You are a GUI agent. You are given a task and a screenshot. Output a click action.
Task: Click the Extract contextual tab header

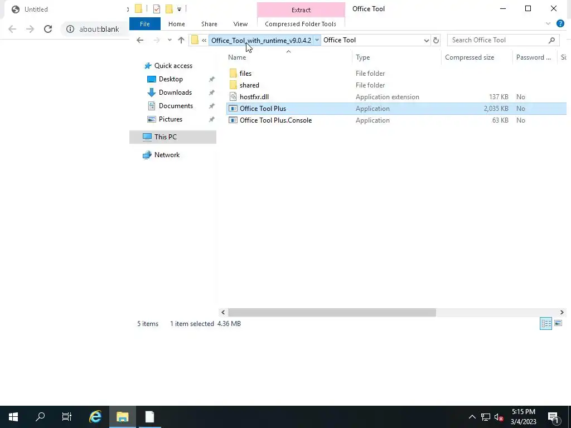coord(301,10)
